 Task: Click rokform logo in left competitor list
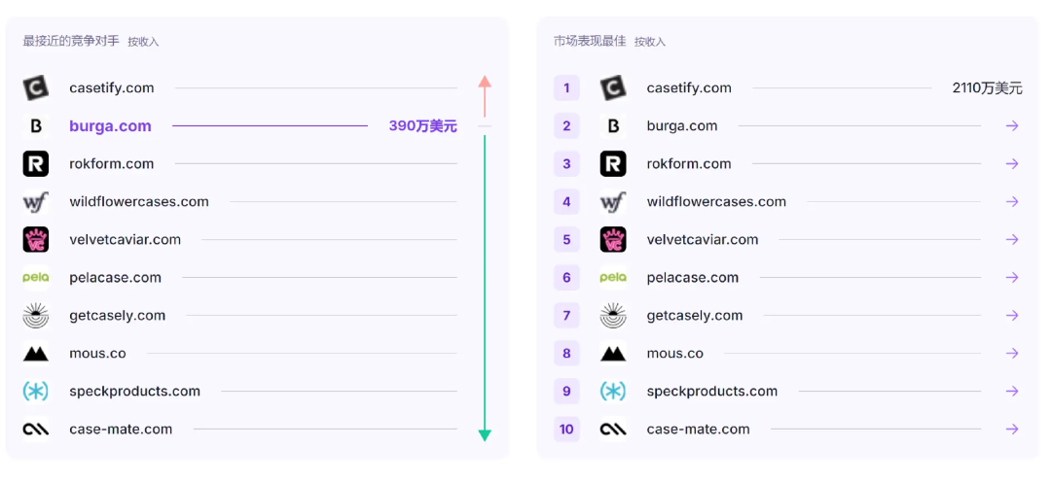point(36,164)
